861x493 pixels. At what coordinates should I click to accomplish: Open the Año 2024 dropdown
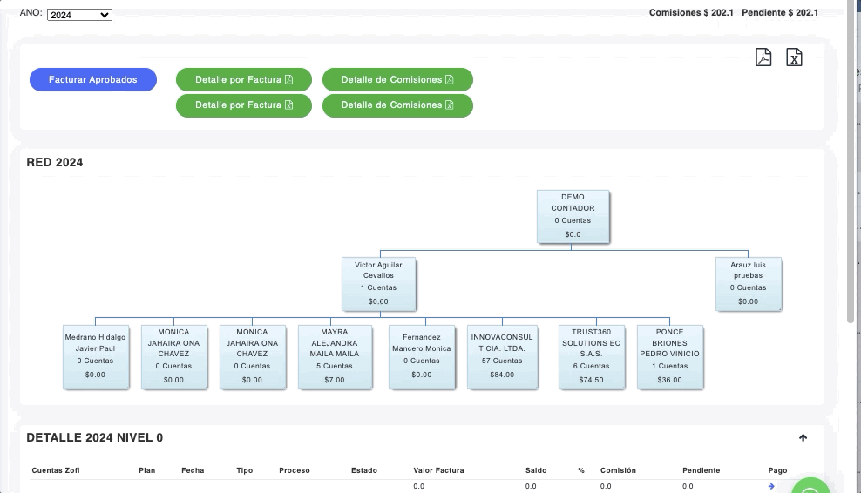pyautogui.click(x=79, y=15)
